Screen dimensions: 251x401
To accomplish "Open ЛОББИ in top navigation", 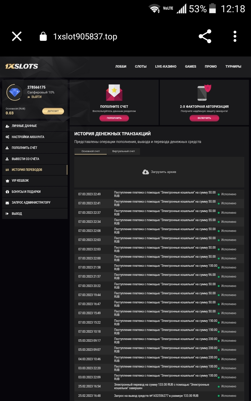I will (121, 67).
